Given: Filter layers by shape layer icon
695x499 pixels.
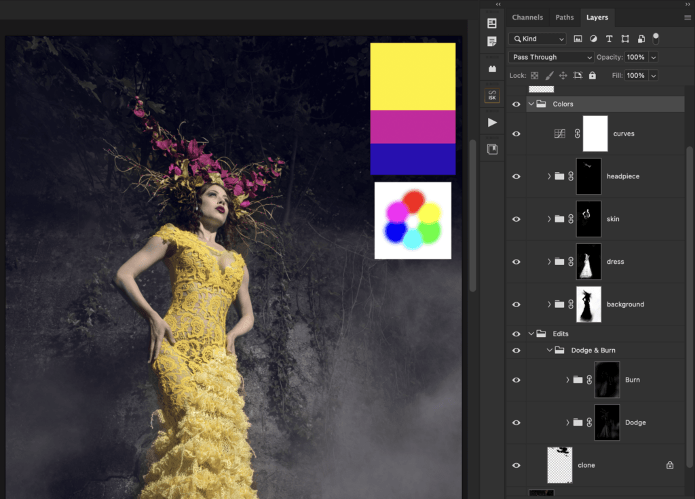Looking at the screenshot, I should pyautogui.click(x=625, y=39).
